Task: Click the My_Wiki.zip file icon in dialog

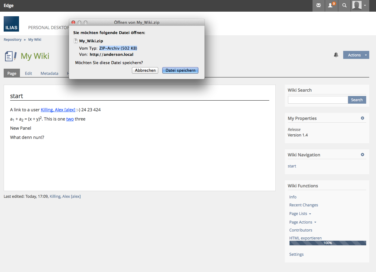Action: point(76,41)
